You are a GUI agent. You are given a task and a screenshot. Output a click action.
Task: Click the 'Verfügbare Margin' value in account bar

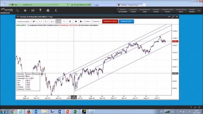167,12
